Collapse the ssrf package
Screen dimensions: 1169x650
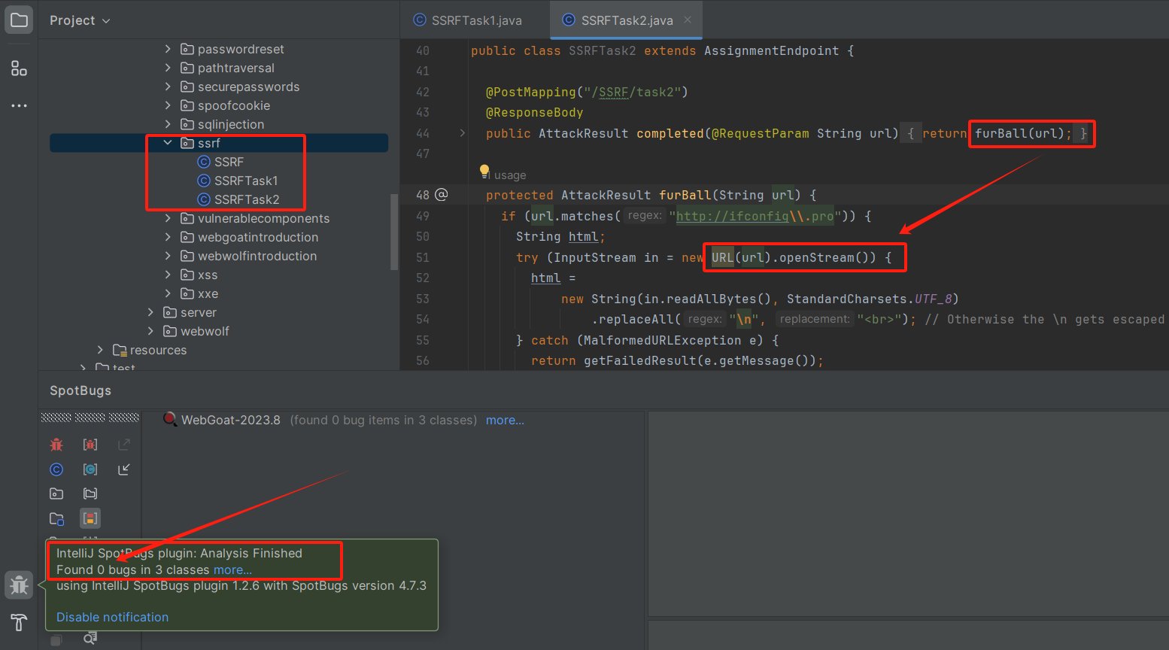pyautogui.click(x=168, y=143)
